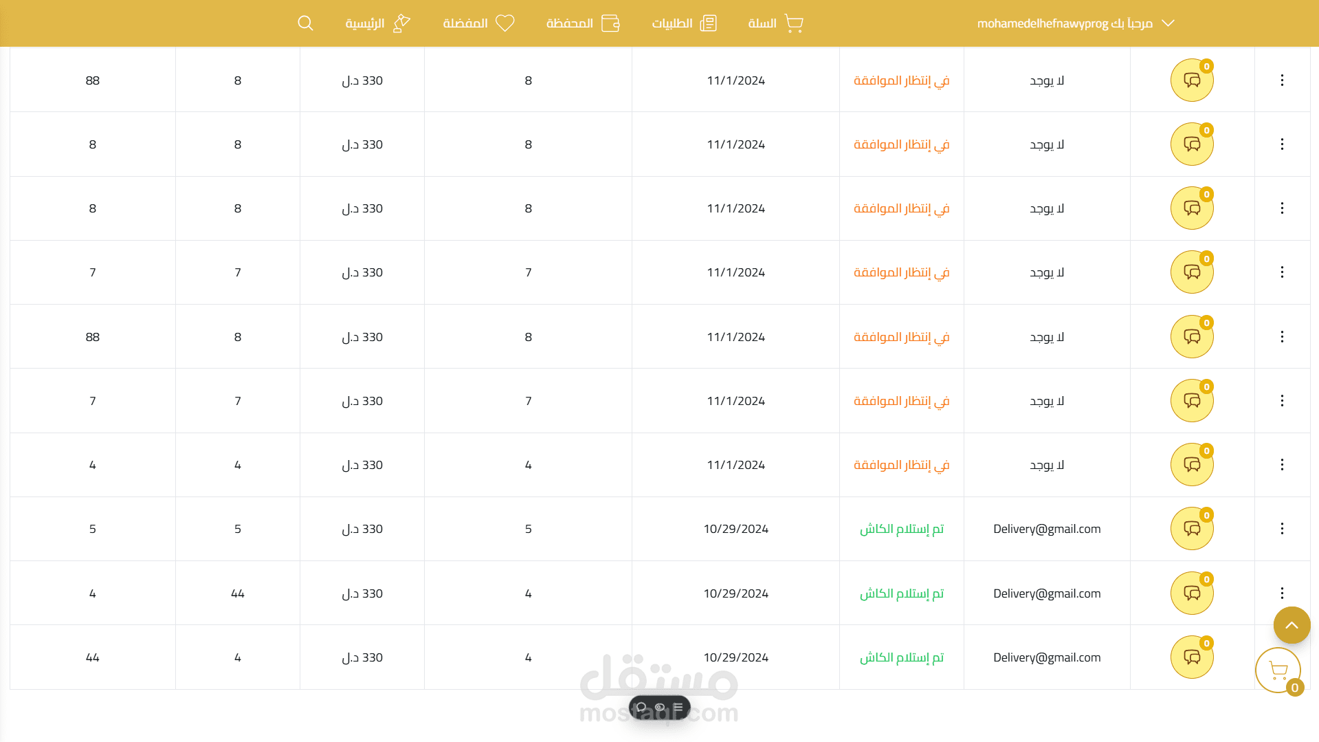Click the comment bubble in the dark floating toolbar
The image size is (1319, 742).
coord(641,707)
